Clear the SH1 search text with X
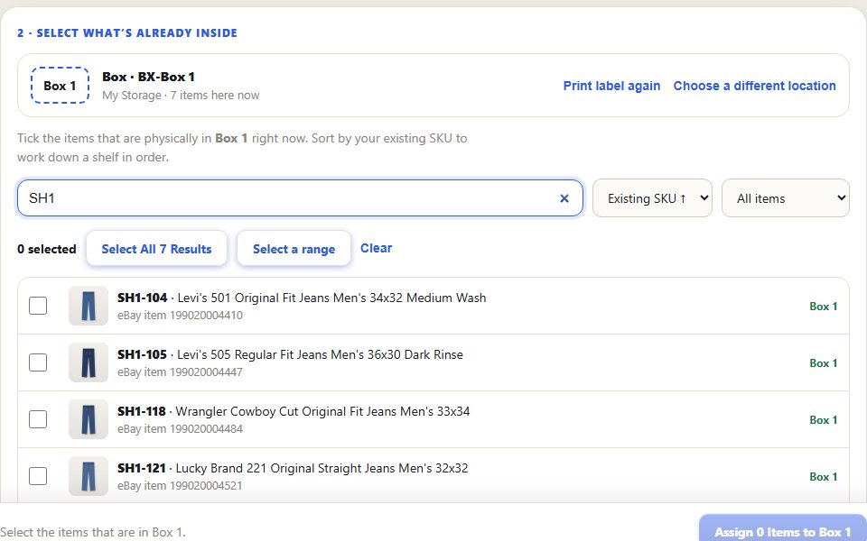Screen dimensions: 867x541 tap(564, 198)
